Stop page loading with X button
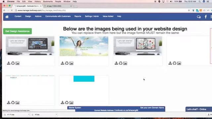Image resolution: width=212 pixels, height=119 pixels. [x=12, y=10]
